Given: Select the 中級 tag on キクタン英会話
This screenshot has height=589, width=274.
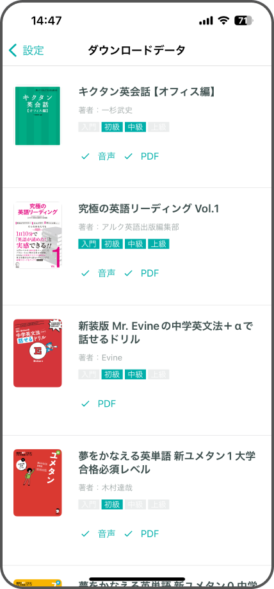Looking at the screenshot, I should (x=135, y=127).
